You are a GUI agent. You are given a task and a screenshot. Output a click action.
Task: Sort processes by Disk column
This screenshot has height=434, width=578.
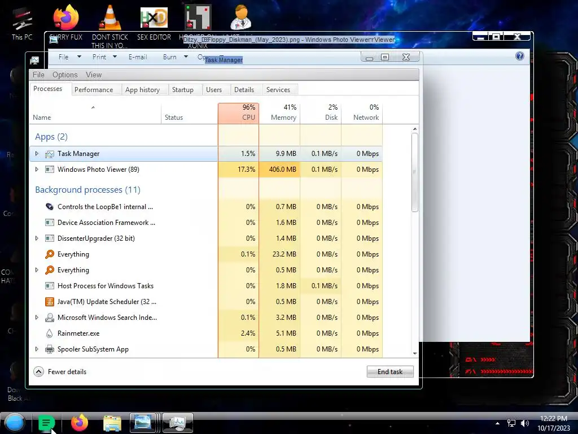coord(321,113)
